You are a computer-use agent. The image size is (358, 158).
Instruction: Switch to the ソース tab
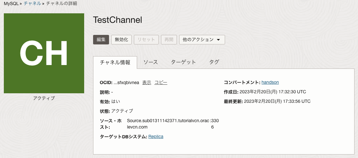tap(150, 62)
